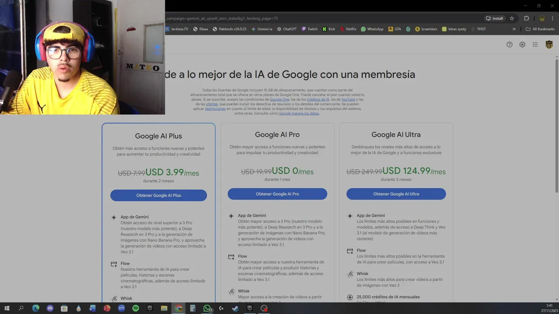Open Steam from the taskbar

click(235, 308)
